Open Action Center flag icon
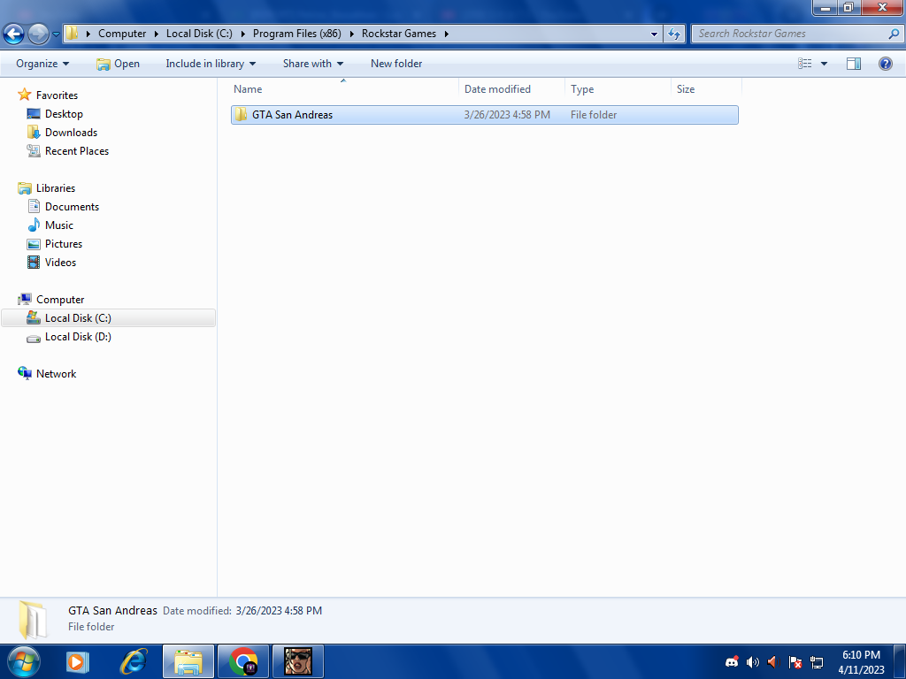This screenshot has height=679, width=906. [795, 662]
